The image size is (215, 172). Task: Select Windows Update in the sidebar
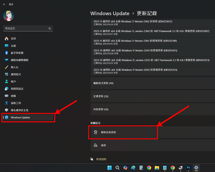click(x=28, y=117)
